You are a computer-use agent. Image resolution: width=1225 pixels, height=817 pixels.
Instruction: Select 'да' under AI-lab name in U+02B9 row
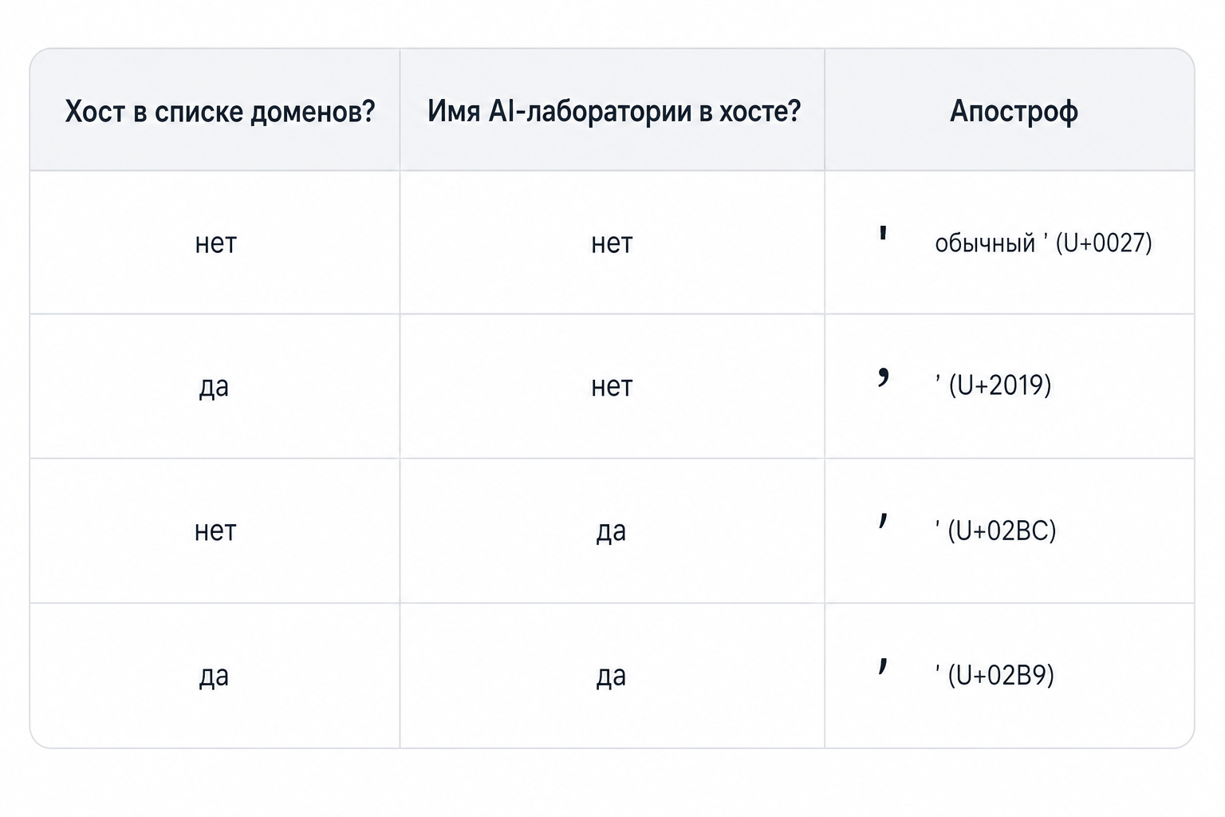611,677
